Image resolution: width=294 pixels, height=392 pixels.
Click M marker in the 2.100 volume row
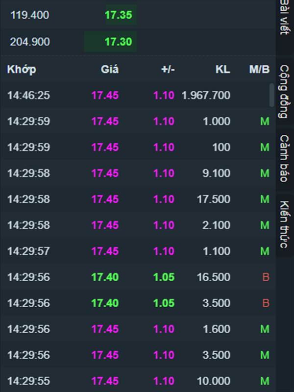(265, 225)
